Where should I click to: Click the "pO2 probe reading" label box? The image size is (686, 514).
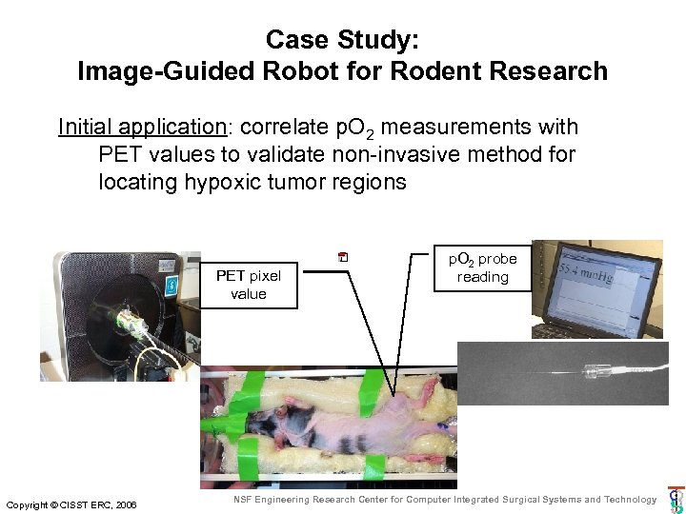(482, 268)
